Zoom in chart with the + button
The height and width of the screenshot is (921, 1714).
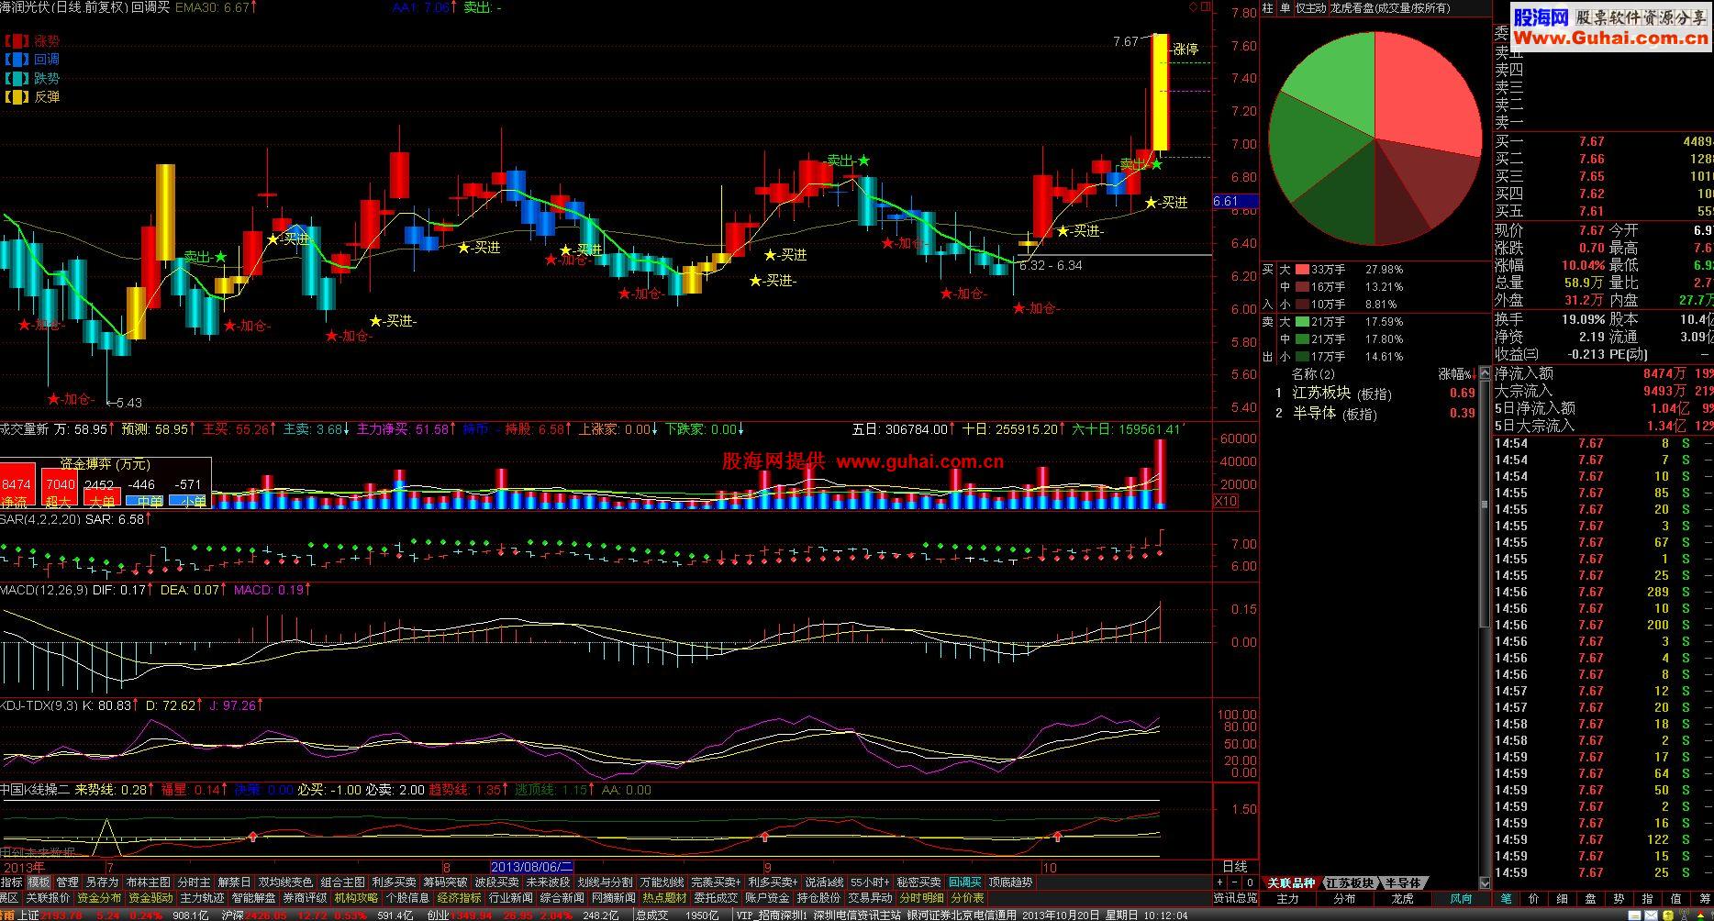pyautogui.click(x=1219, y=882)
